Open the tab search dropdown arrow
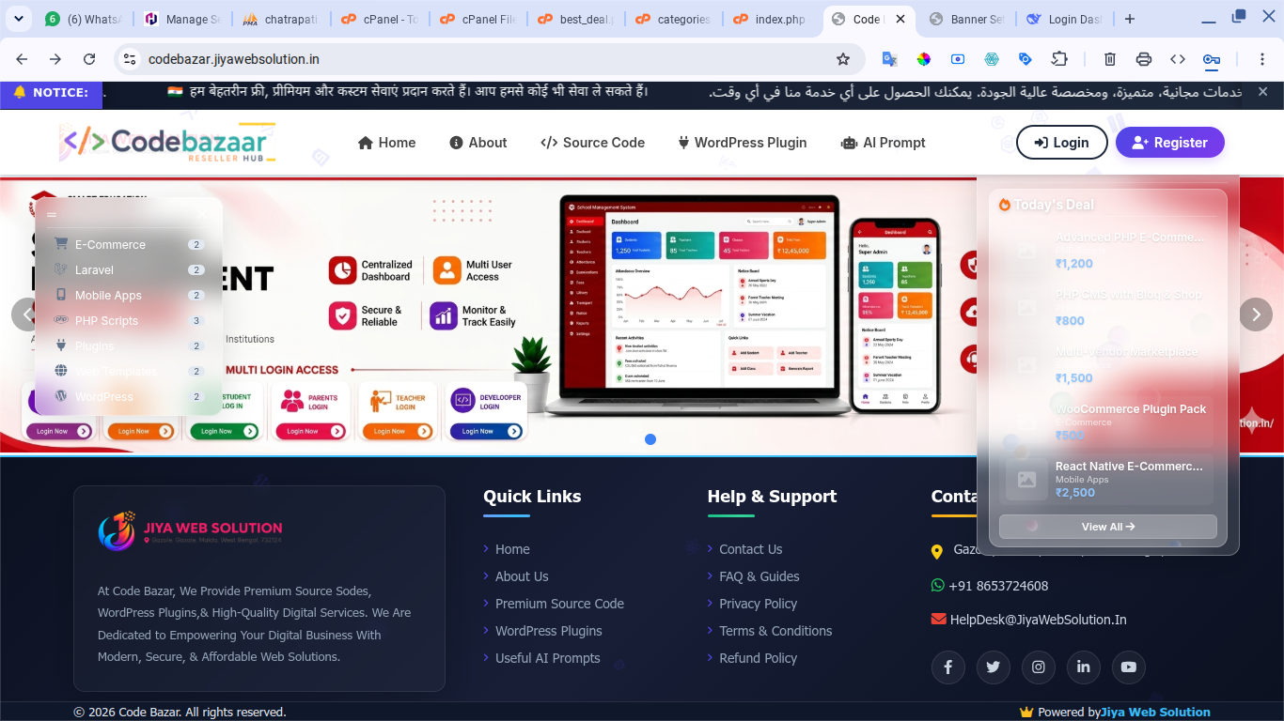Image resolution: width=1284 pixels, height=721 pixels. tap(21, 19)
